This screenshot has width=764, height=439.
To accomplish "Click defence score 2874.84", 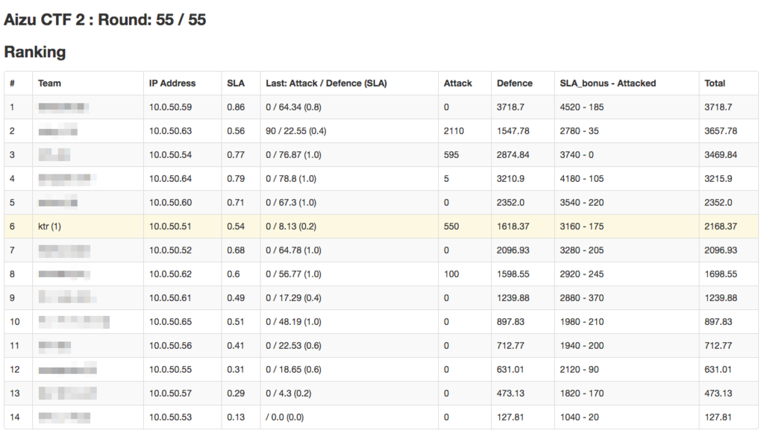I will (513, 155).
